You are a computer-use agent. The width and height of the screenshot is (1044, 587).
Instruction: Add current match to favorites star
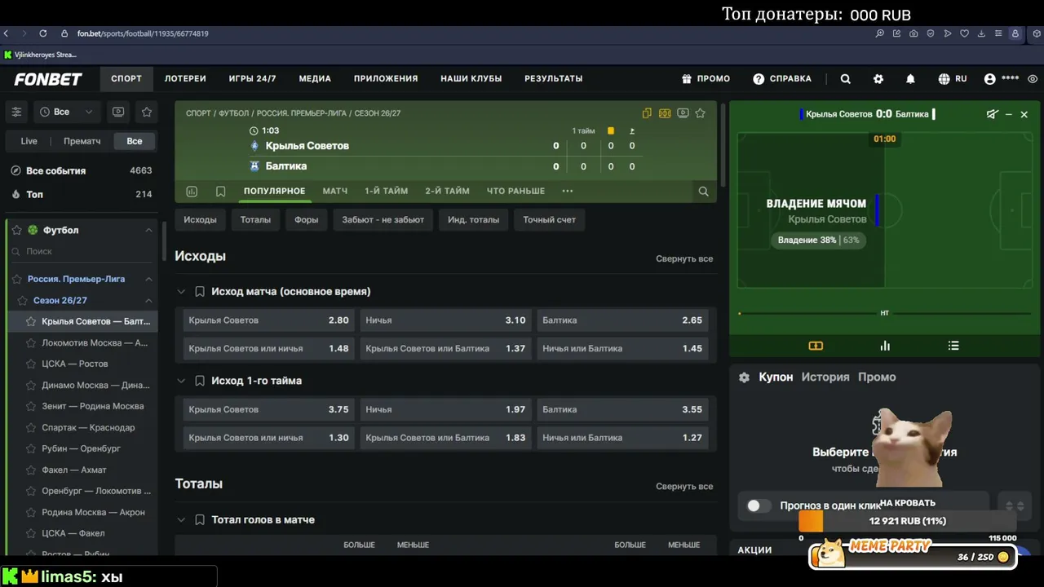pos(700,113)
